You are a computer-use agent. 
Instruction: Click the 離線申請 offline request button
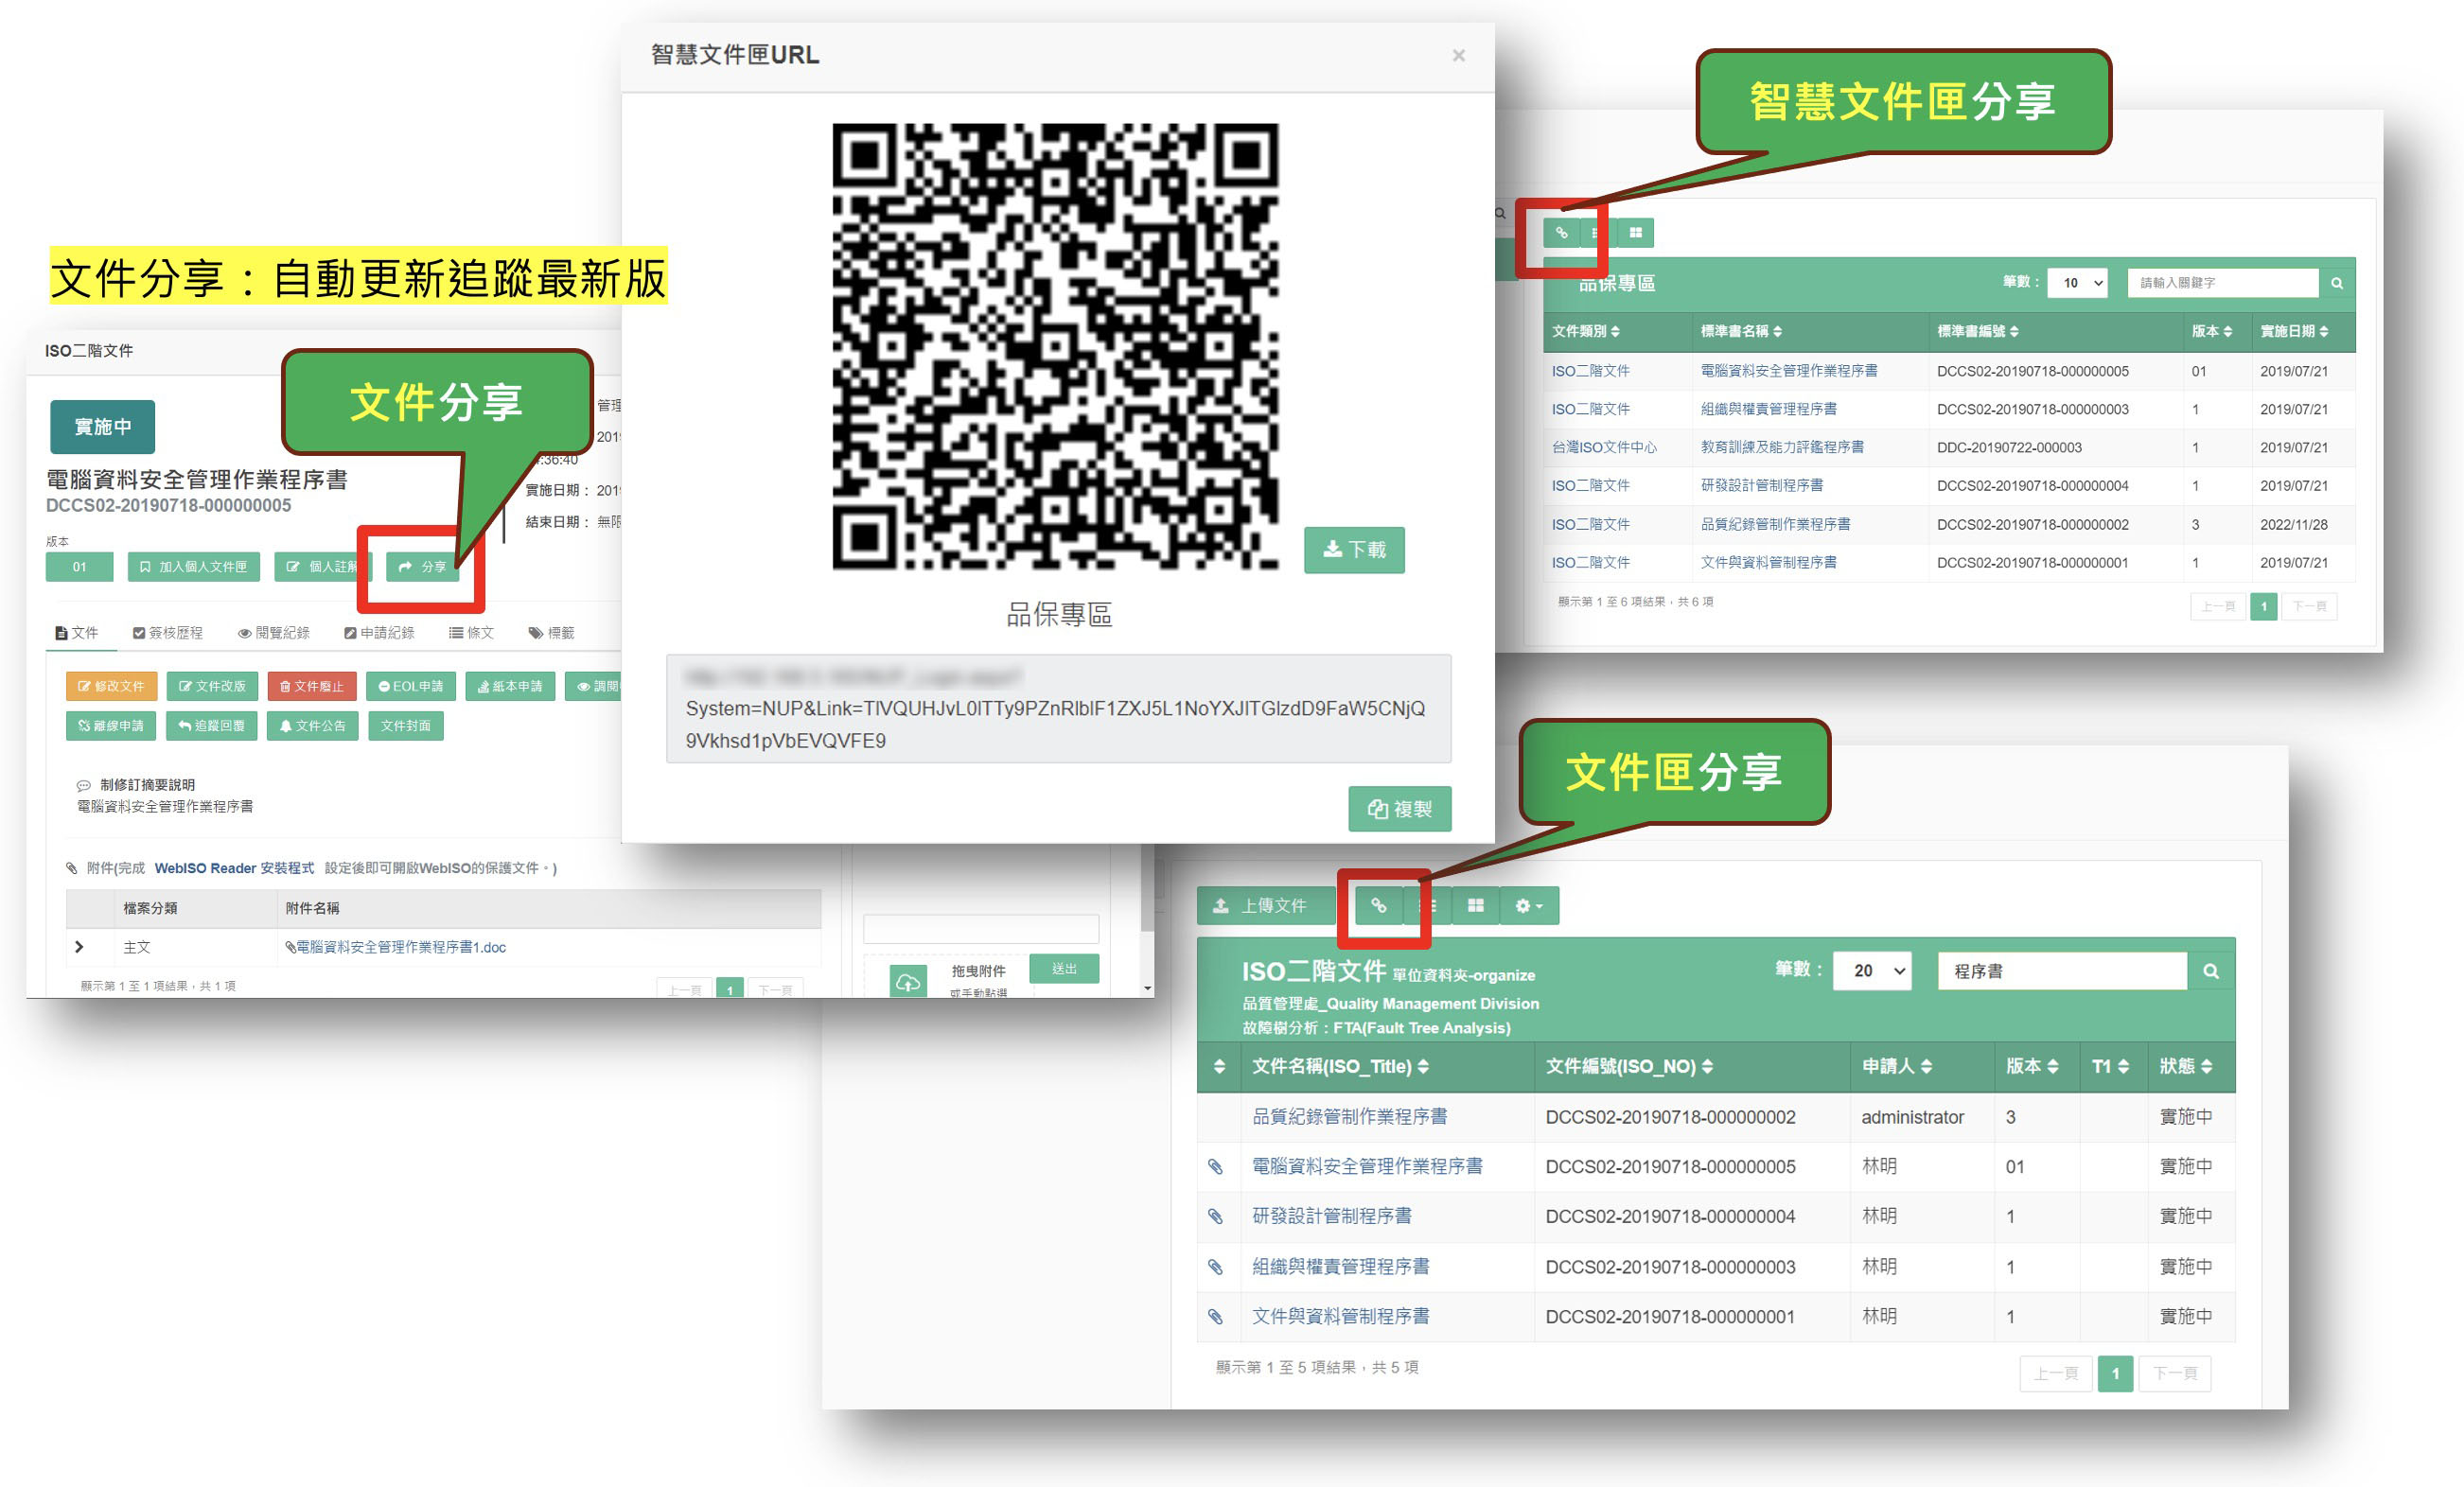pos(111,725)
